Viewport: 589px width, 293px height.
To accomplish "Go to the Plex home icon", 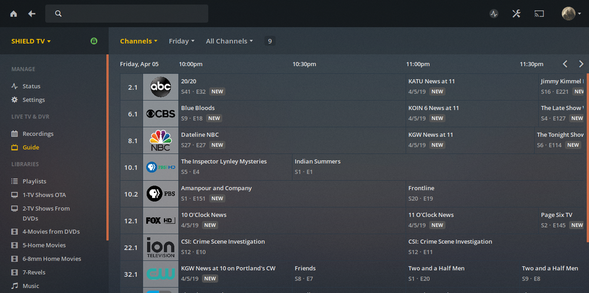I will [x=14, y=14].
